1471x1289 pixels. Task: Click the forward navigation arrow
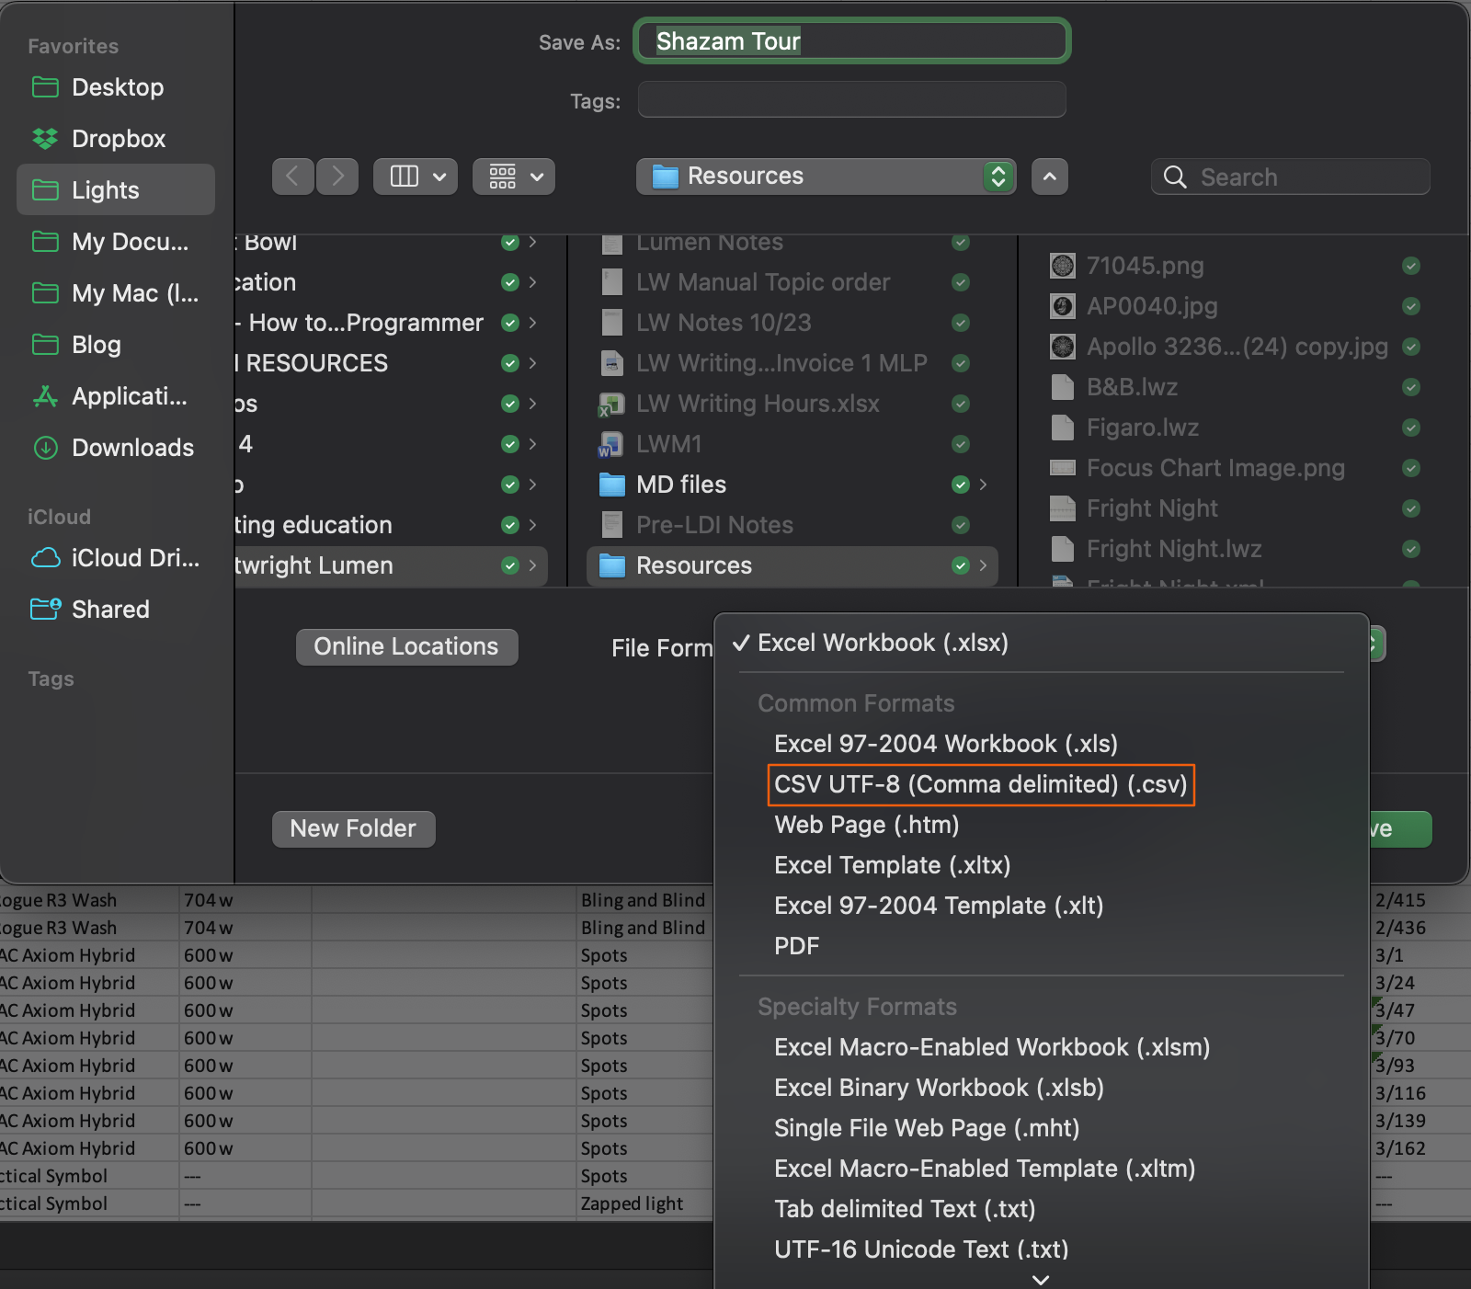(337, 176)
